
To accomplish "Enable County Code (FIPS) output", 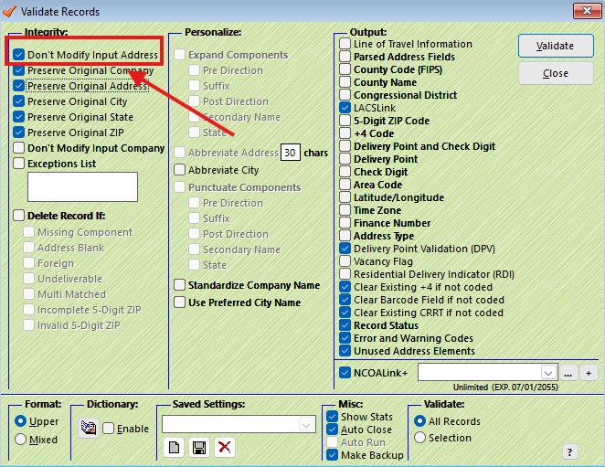I will pos(345,69).
